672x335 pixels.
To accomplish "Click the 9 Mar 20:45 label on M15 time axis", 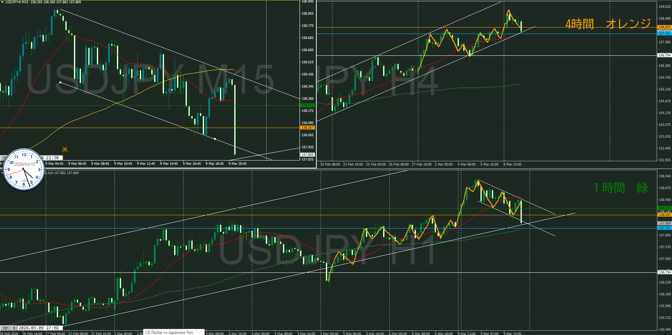I will [x=237, y=164].
